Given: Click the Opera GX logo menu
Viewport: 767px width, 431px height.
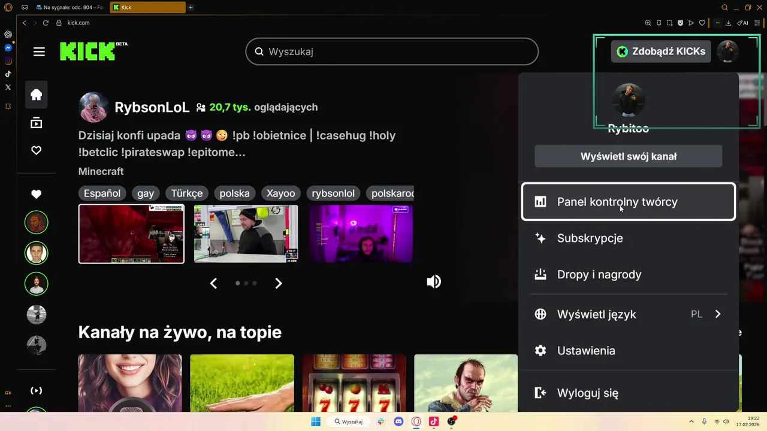Looking at the screenshot, I should pyautogui.click(x=8, y=7).
